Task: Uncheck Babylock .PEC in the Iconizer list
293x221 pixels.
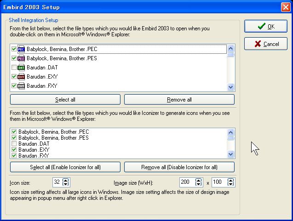Action: point(14,131)
